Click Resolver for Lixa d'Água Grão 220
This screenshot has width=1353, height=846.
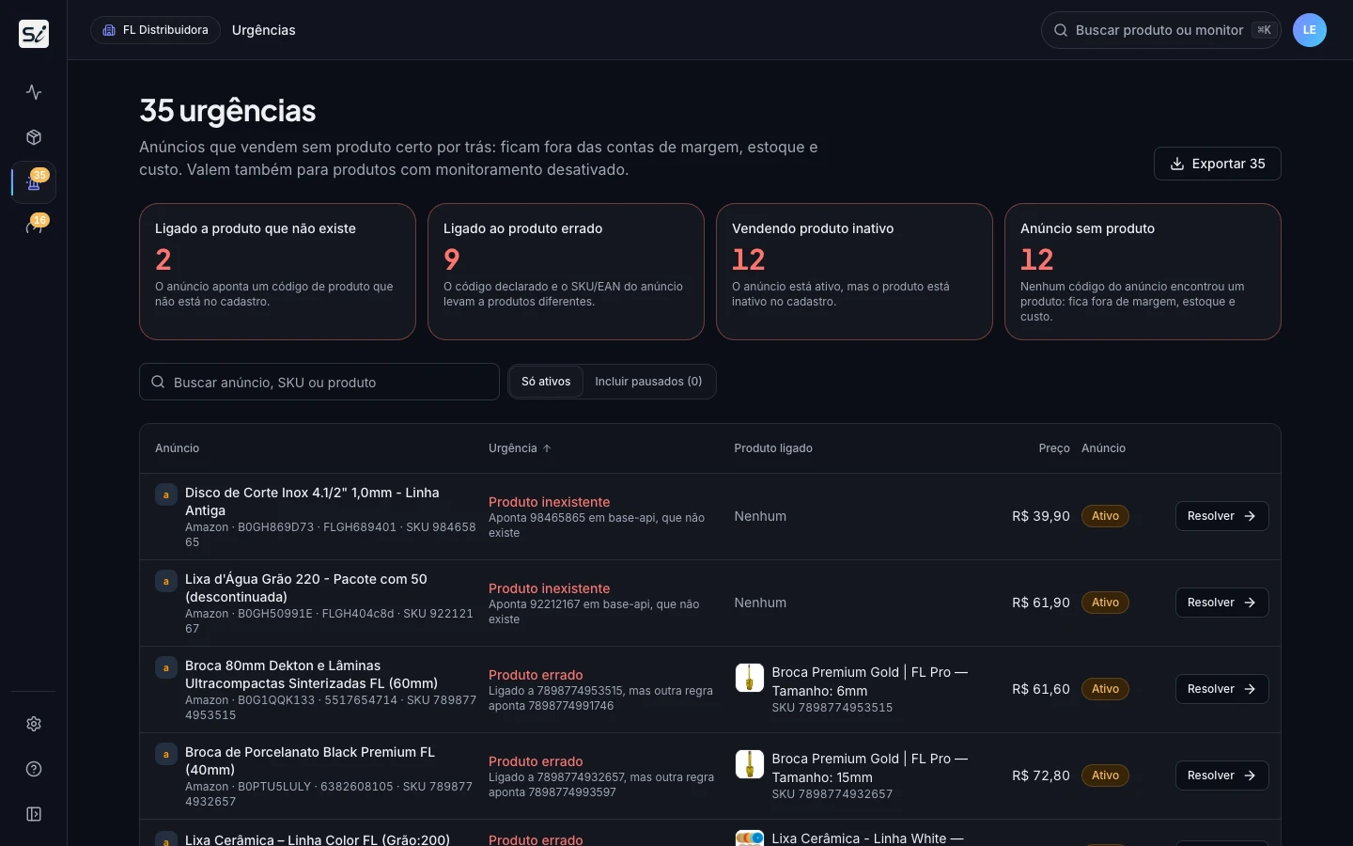pos(1221,603)
